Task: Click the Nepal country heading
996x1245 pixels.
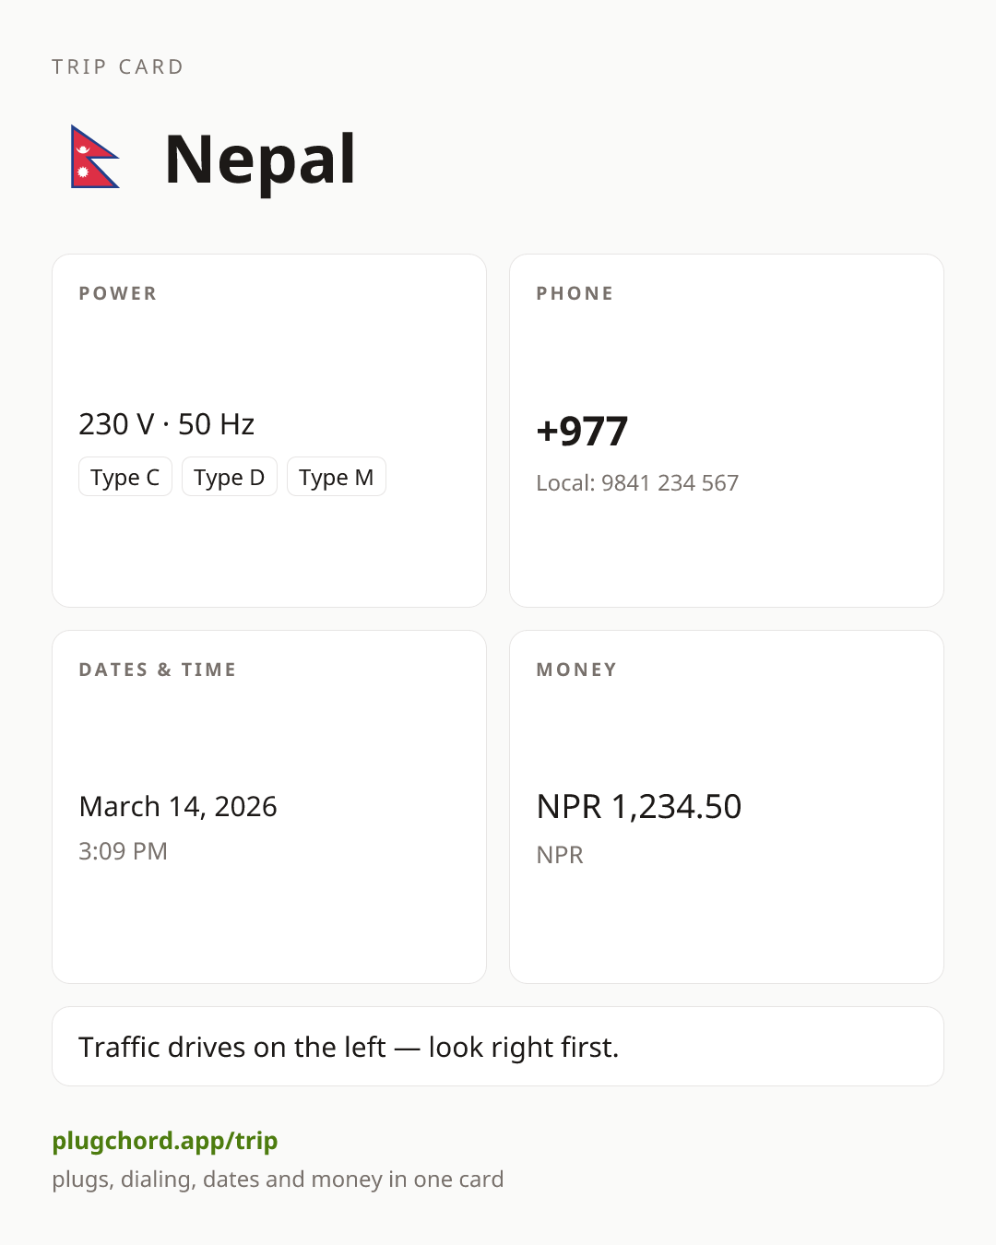Action: pyautogui.click(x=260, y=159)
